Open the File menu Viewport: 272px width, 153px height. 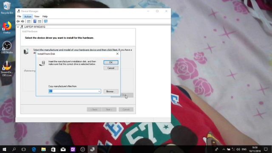pos(19,16)
